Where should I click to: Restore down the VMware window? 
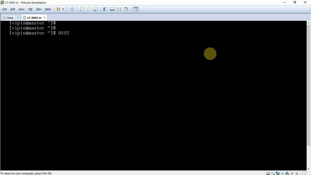point(295,2)
